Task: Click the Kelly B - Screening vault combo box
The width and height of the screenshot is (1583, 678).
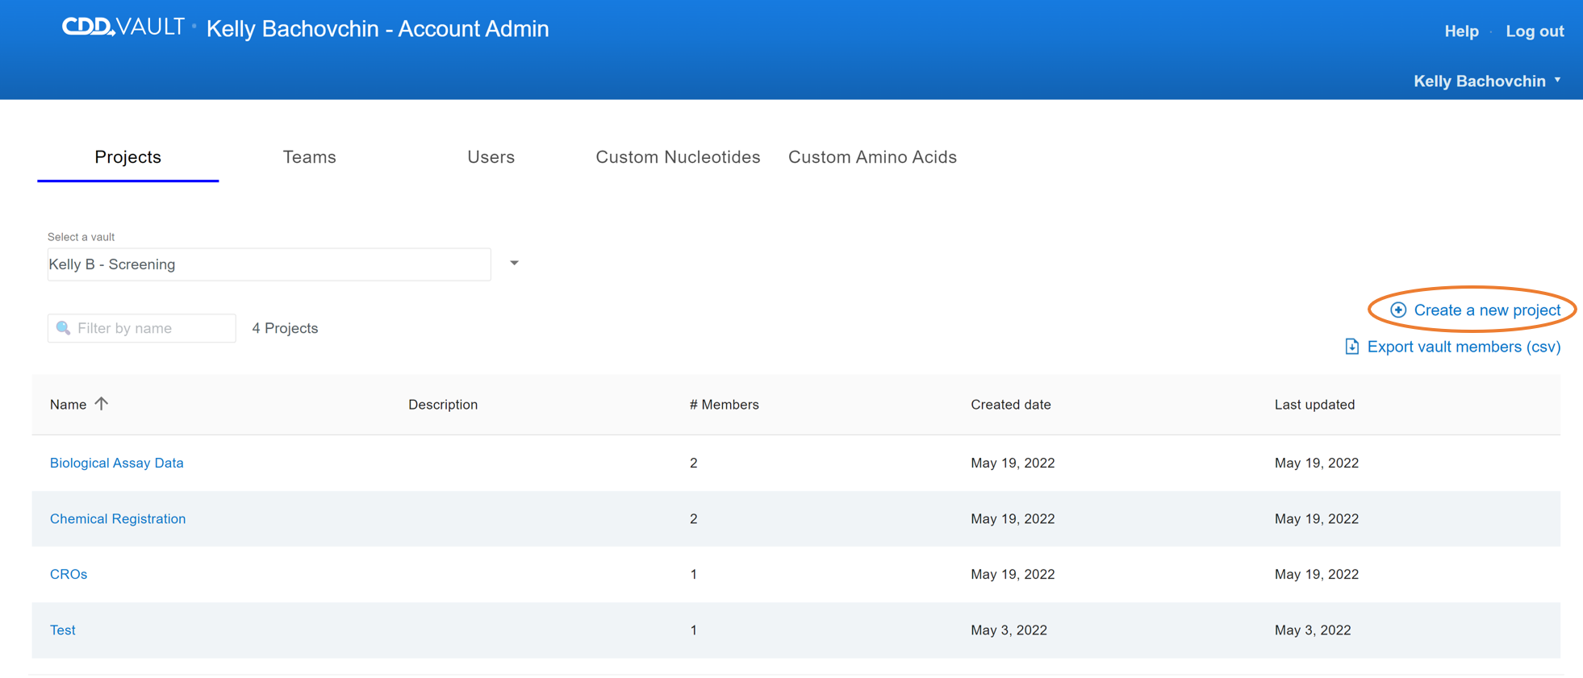Action: pos(269,264)
